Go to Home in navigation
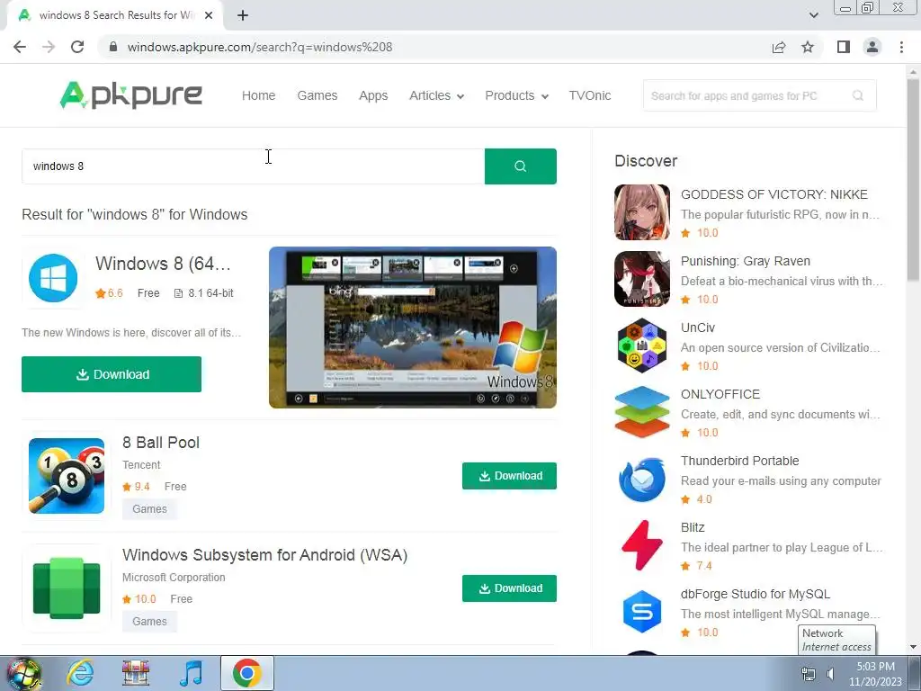Viewport: 921px width, 691px height. click(258, 95)
